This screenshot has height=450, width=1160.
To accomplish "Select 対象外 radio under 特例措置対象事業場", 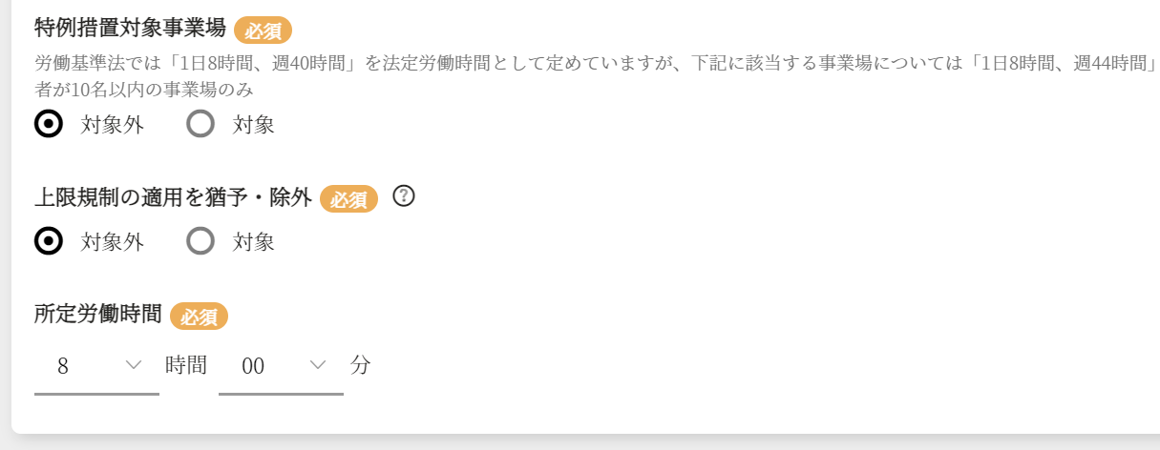I will pos(49,124).
